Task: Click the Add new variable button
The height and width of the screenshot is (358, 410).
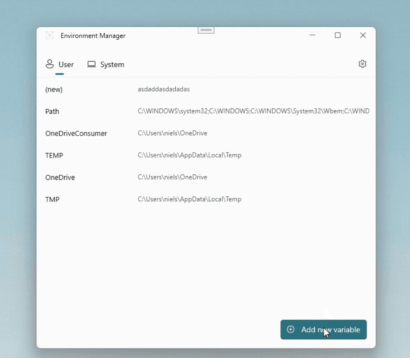Action: [324, 330]
